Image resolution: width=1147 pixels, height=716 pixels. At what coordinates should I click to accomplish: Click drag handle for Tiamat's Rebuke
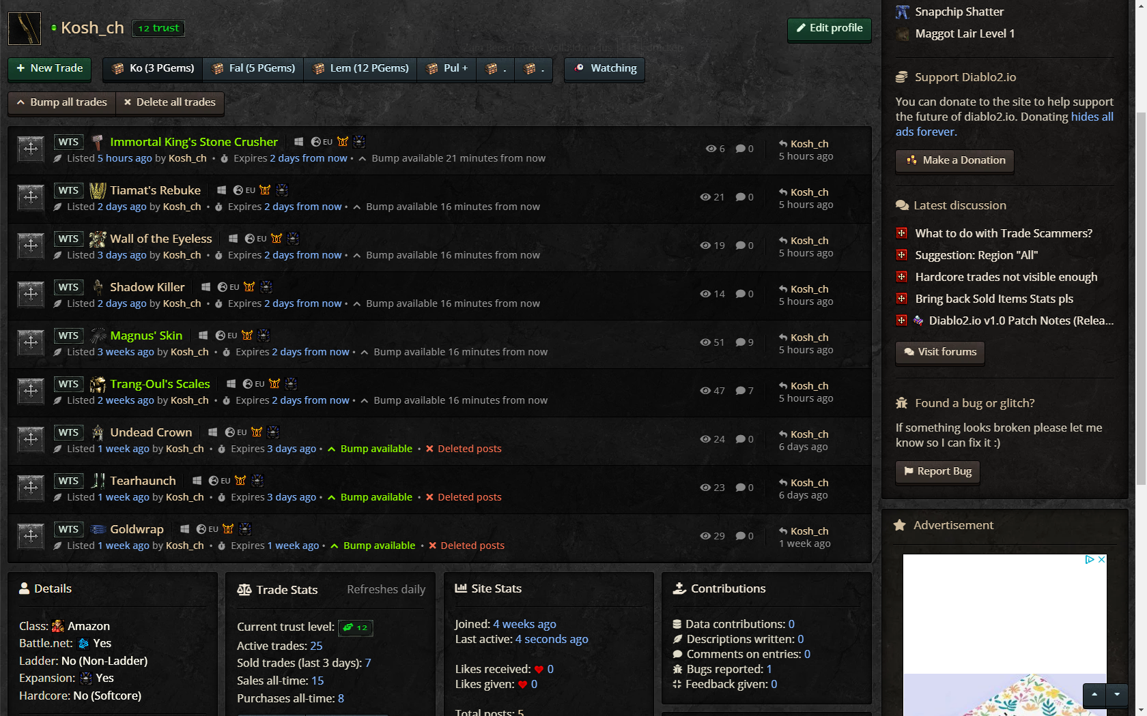[31, 196]
